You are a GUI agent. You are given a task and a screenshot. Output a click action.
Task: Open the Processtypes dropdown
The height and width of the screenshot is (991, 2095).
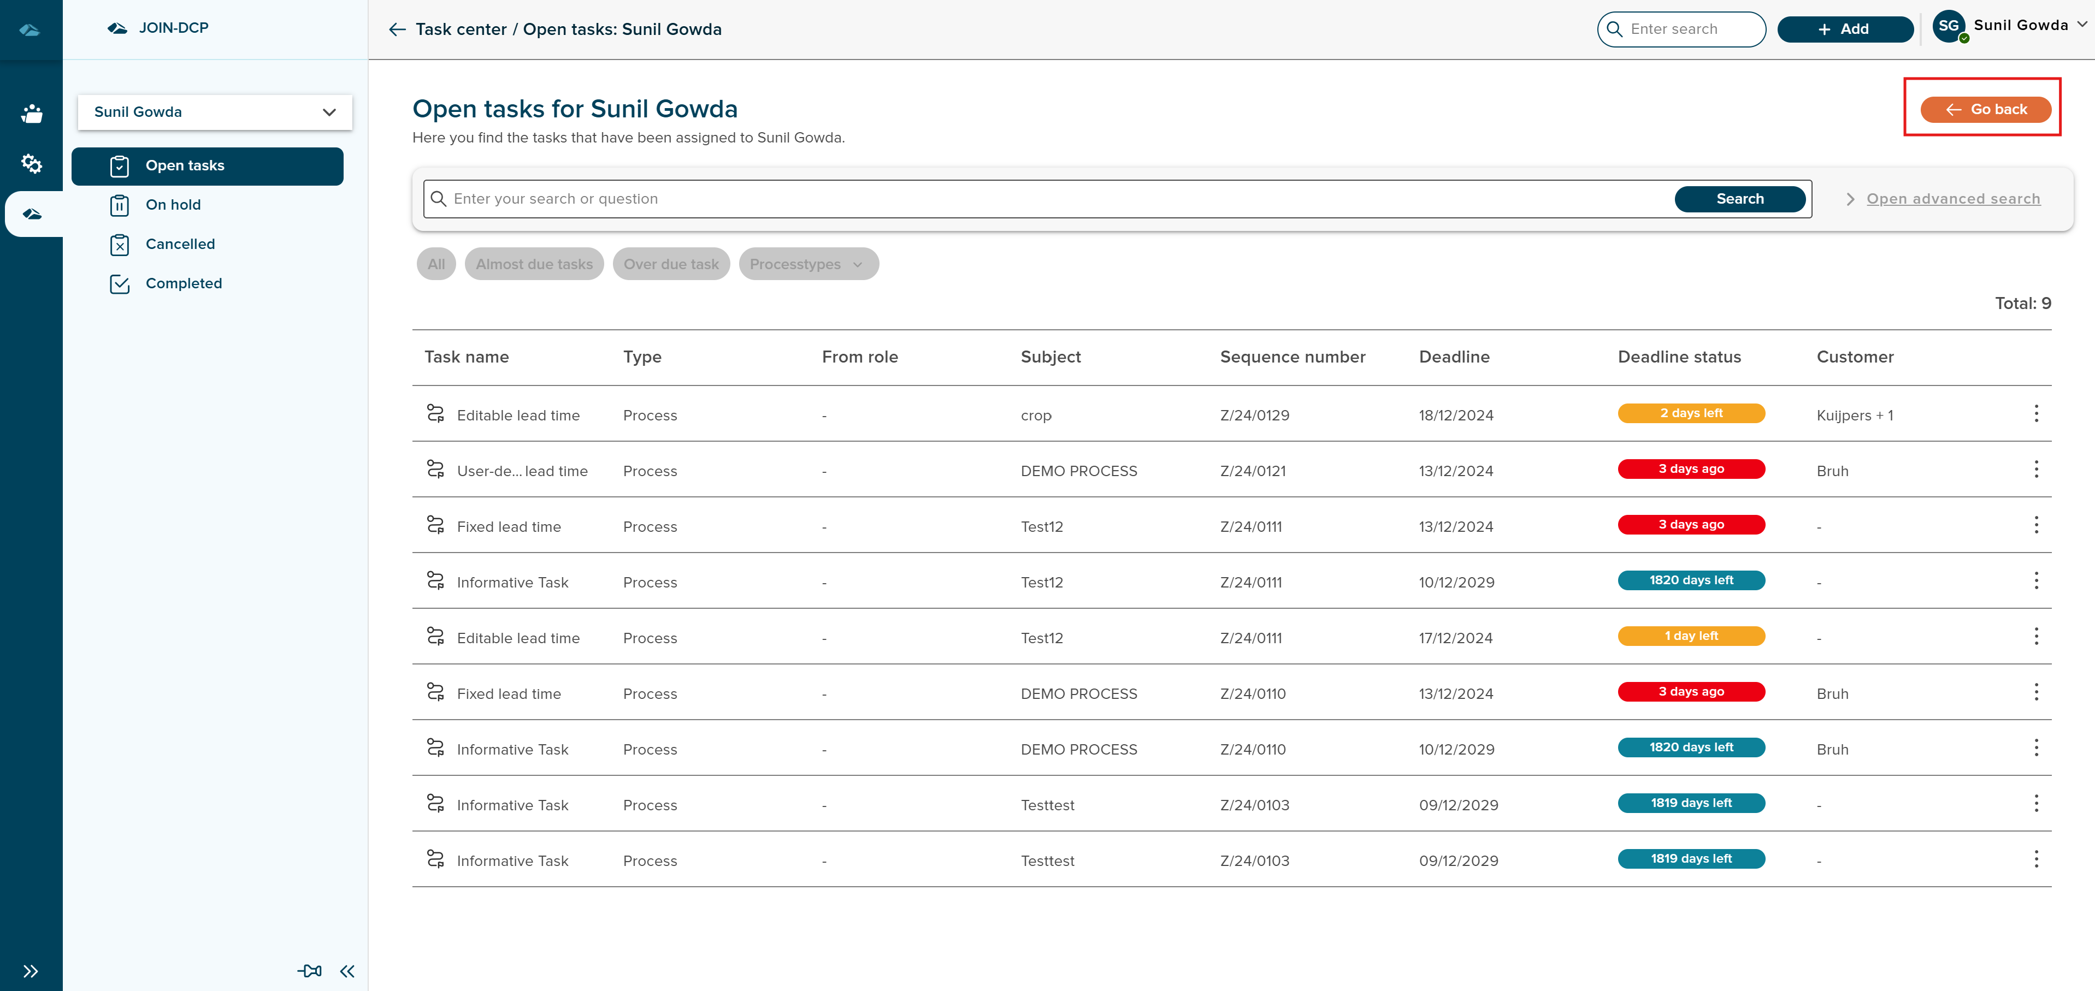tap(807, 263)
